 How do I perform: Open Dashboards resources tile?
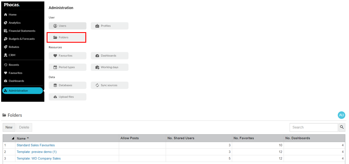tap(109, 56)
